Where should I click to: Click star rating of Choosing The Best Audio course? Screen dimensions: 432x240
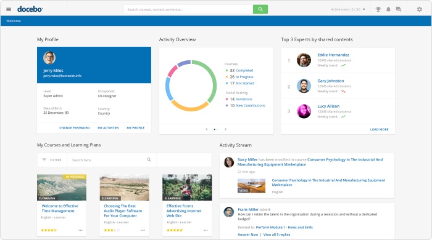tap(112, 230)
